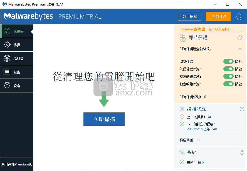The height and width of the screenshot is (171, 247).
Task: Click the 掃描狀態 section heading
Action: tap(196, 109)
